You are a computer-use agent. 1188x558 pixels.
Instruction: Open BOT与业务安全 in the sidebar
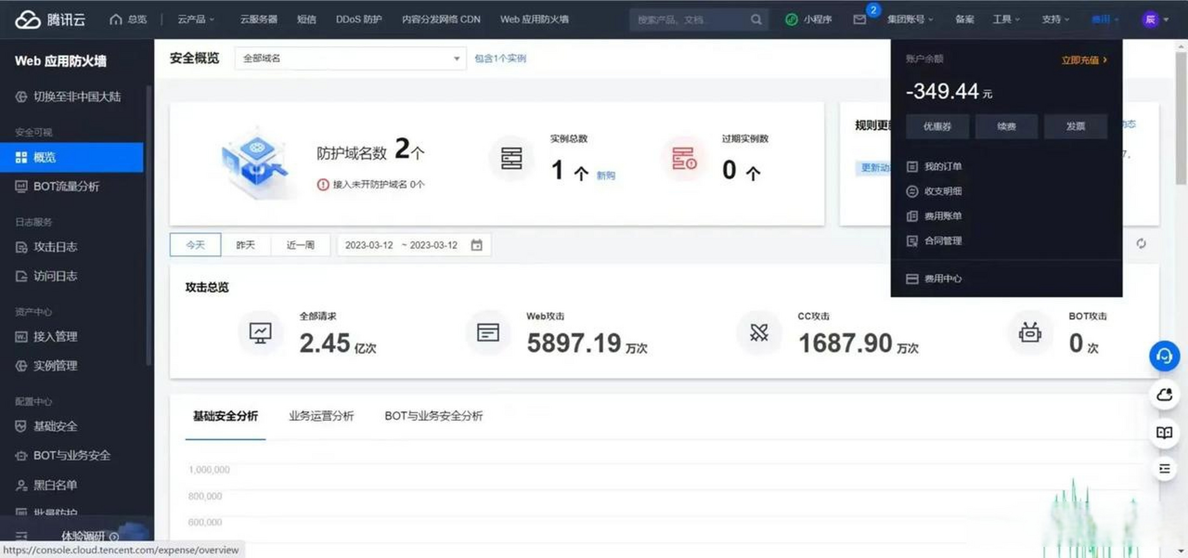click(x=71, y=455)
